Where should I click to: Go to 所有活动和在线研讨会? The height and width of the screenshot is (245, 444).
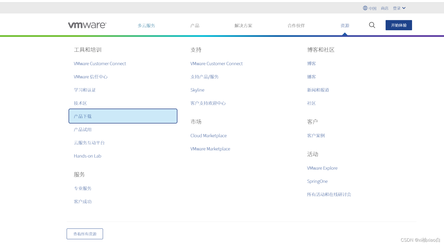[x=329, y=194]
